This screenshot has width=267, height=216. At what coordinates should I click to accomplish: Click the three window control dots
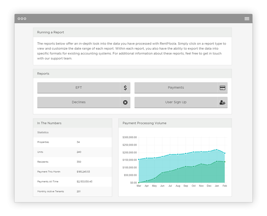pyautogui.click(x=22, y=19)
